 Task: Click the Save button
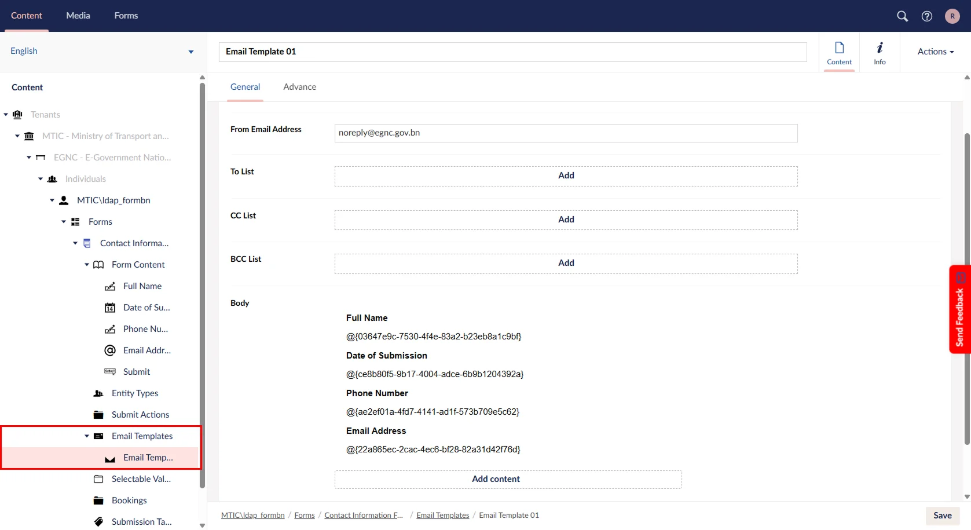coord(942,516)
